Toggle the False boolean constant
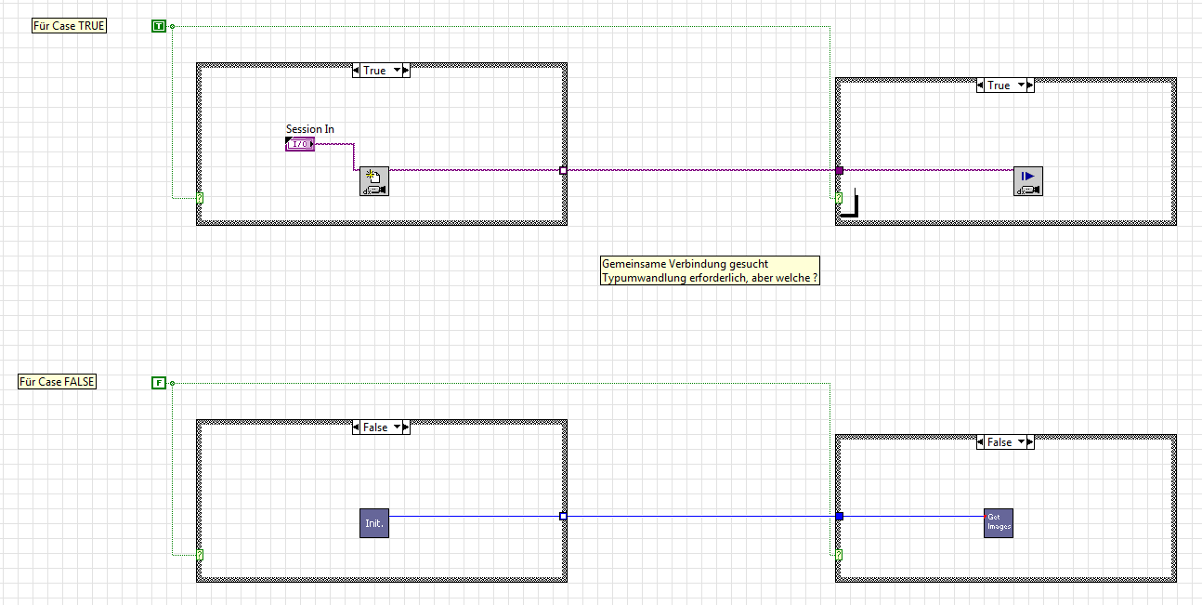The width and height of the screenshot is (1202, 605). tap(158, 383)
